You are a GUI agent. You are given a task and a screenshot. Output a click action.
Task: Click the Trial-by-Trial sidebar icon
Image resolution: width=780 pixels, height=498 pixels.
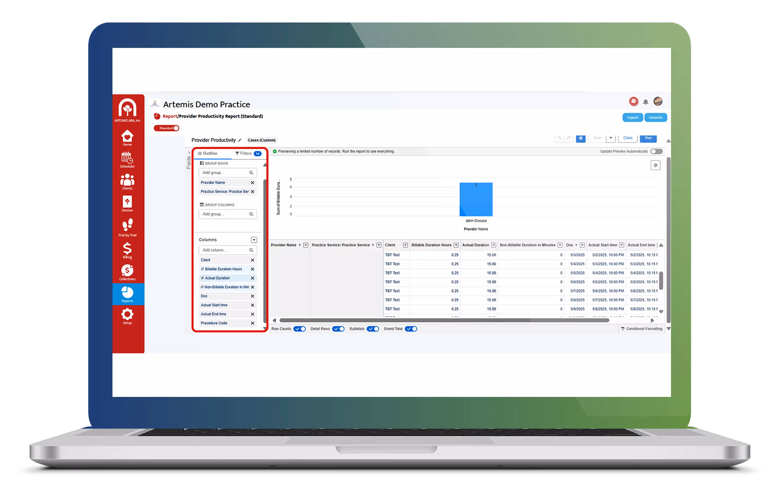coord(127,227)
